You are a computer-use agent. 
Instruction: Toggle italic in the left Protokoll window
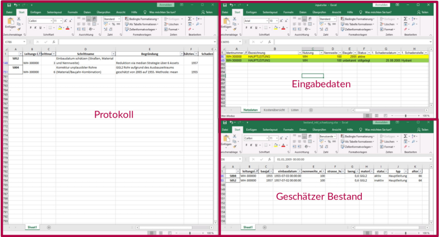pyautogui.click(x=35, y=28)
